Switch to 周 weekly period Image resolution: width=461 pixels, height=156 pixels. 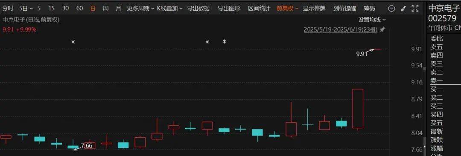pyautogui.click(x=105, y=9)
